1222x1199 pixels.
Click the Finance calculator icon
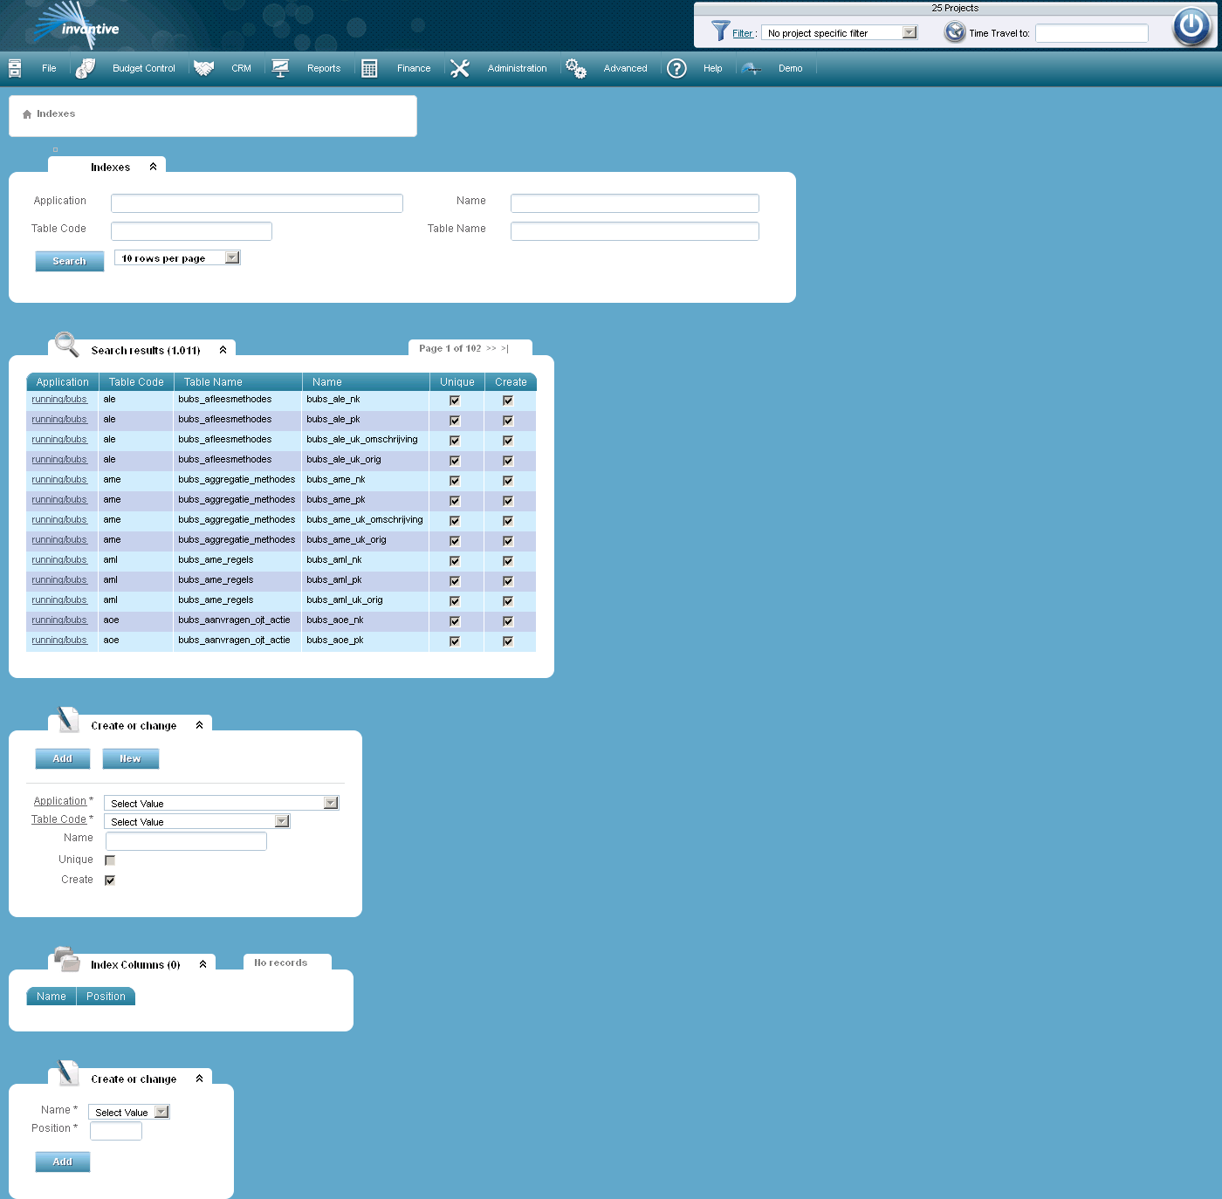pyautogui.click(x=369, y=67)
